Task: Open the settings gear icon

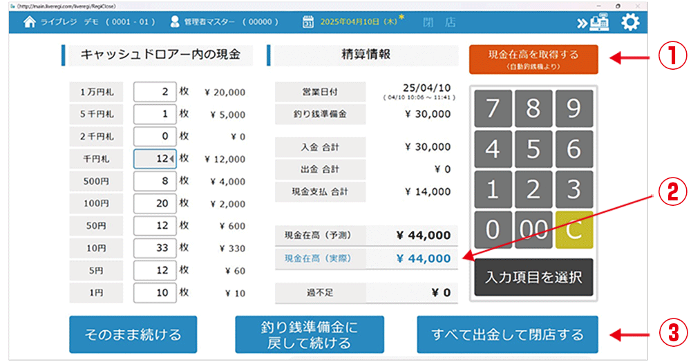Action: click(630, 22)
